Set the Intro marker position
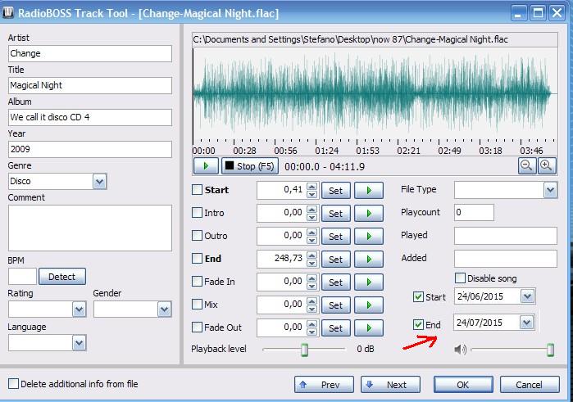573x402 pixels. pos(336,213)
